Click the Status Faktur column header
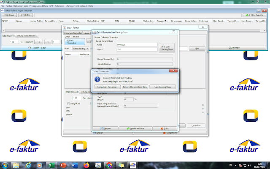This screenshot has height=169, width=270. (93, 21)
